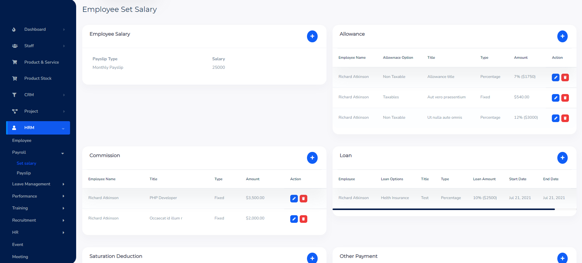This screenshot has width=582, height=263.
Task: Delete the Allowance title allowance row
Action: 565,77
